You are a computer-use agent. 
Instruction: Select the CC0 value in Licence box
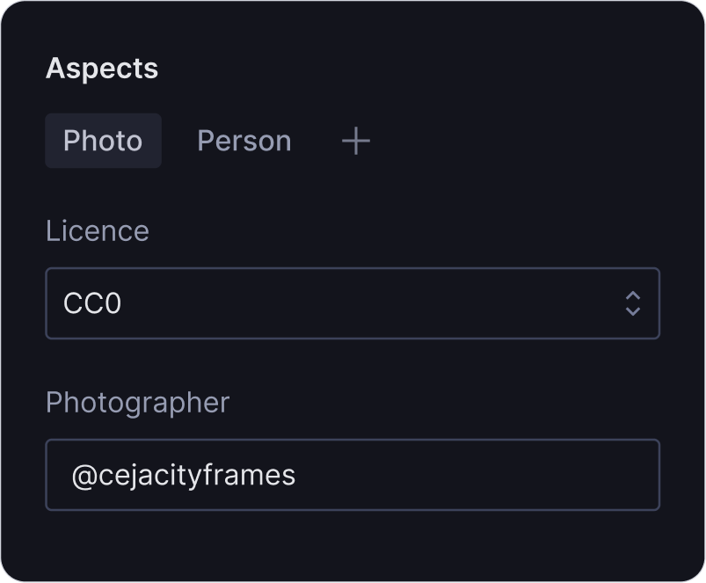tap(92, 304)
